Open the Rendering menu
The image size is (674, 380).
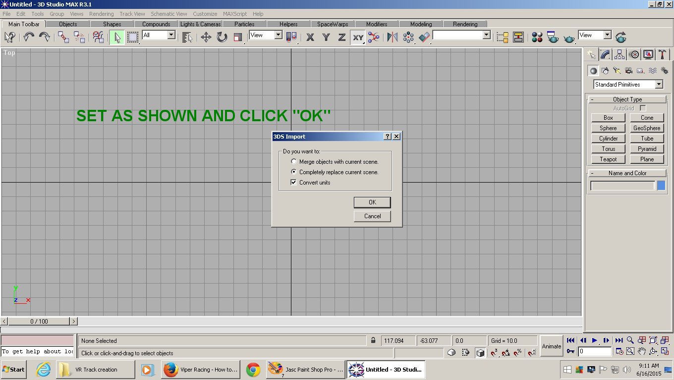coord(101,14)
